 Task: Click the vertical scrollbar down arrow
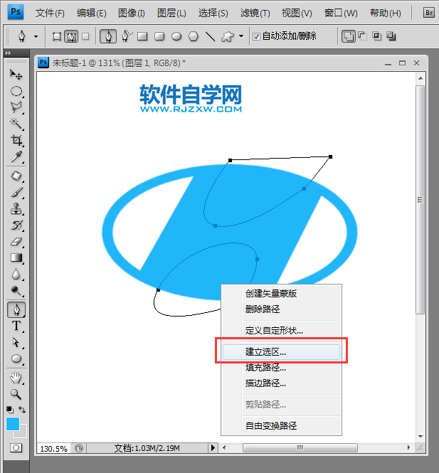(421, 436)
